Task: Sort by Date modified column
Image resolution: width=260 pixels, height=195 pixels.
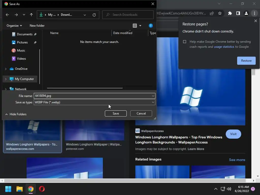Action: pyautogui.click(x=123, y=33)
